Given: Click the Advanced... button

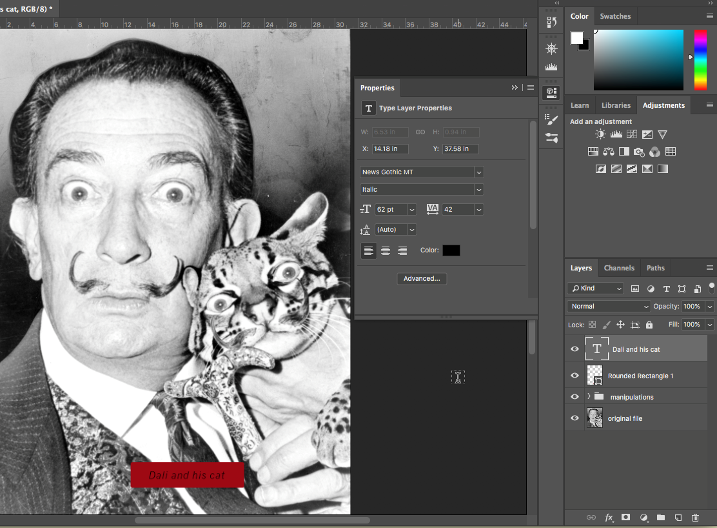Looking at the screenshot, I should (422, 279).
